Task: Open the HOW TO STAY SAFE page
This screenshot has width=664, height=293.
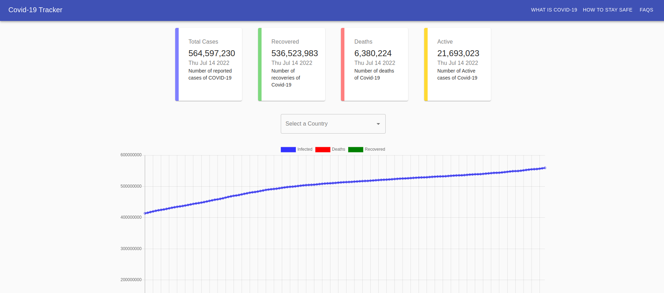Action: pos(607,10)
